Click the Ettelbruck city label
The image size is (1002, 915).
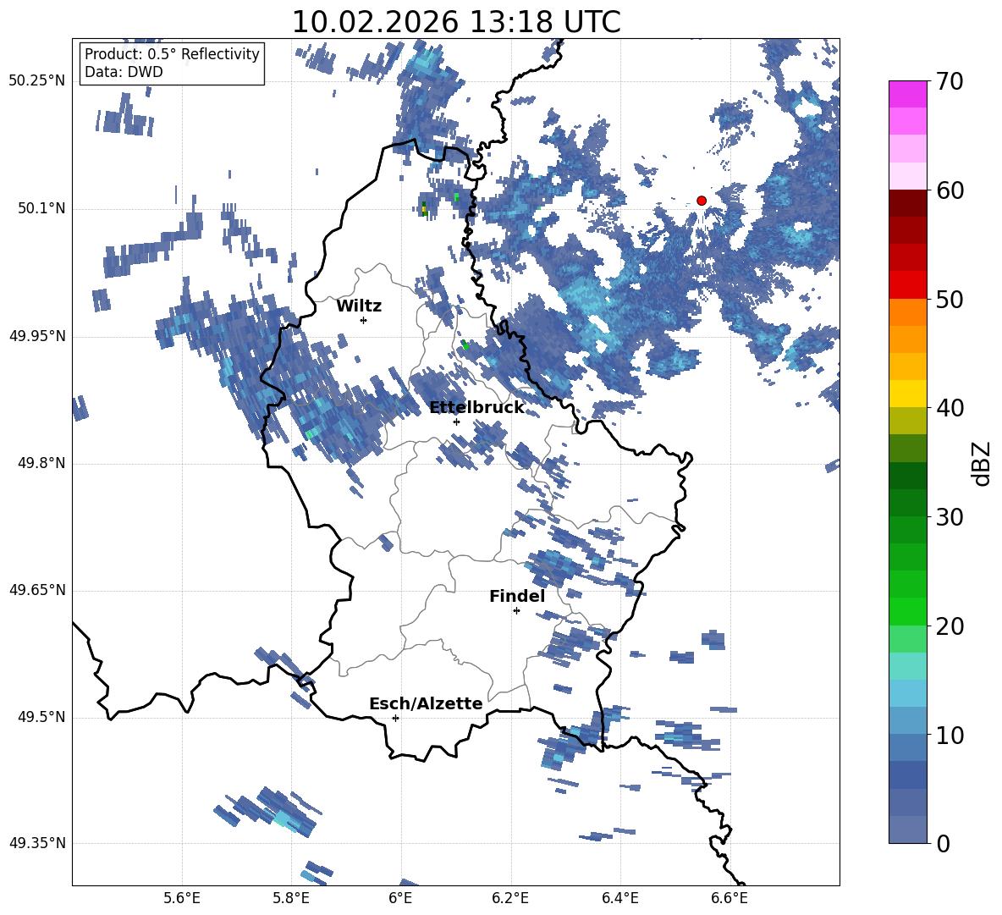pos(476,408)
